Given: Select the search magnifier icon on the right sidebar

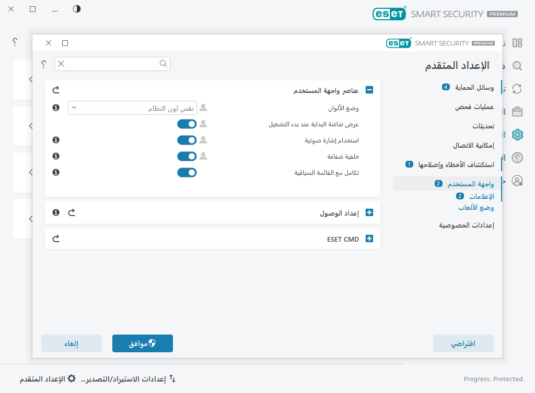Looking at the screenshot, I should (517, 66).
